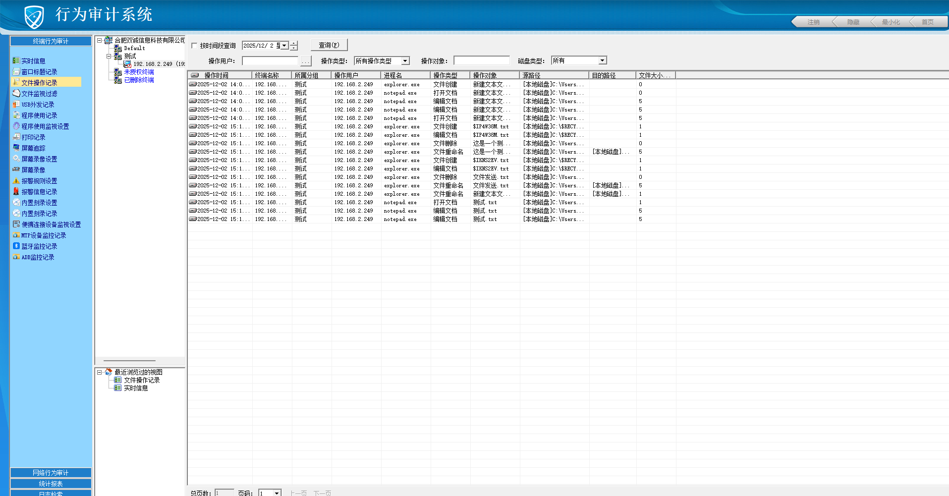
Task: Open the 操作类型 dropdown list
Action: tap(405, 61)
